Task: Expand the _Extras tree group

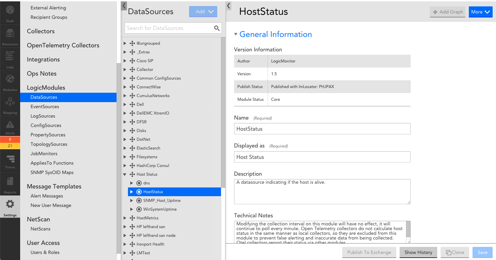Action: (x=125, y=52)
